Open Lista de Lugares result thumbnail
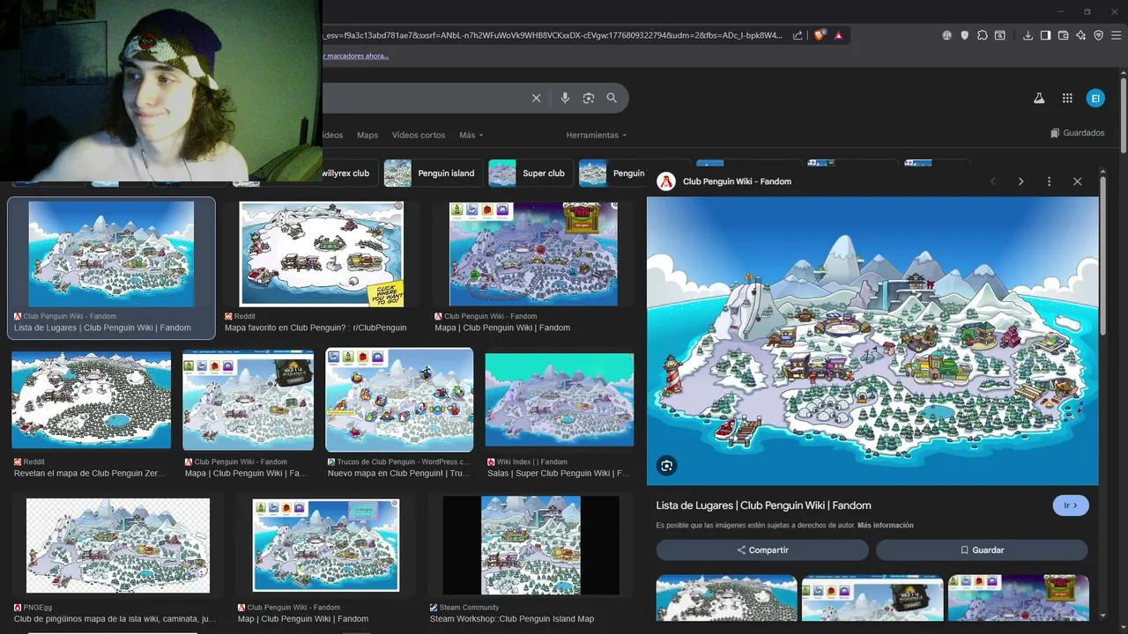 click(x=111, y=254)
